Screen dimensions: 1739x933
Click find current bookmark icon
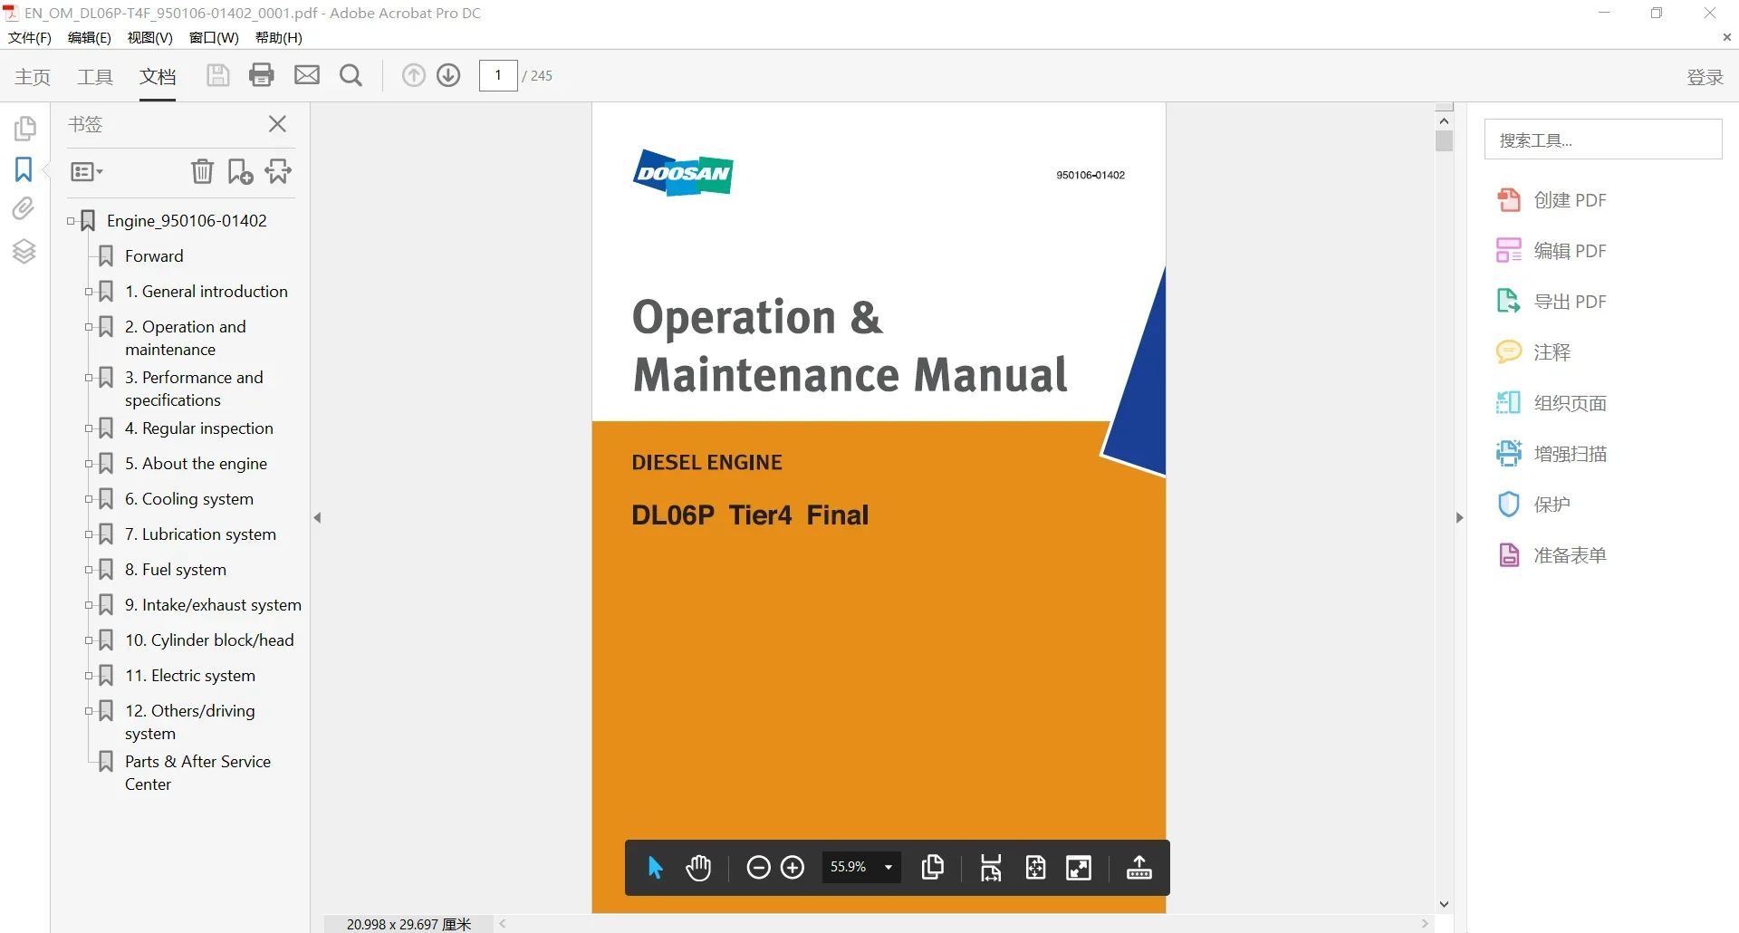278,171
